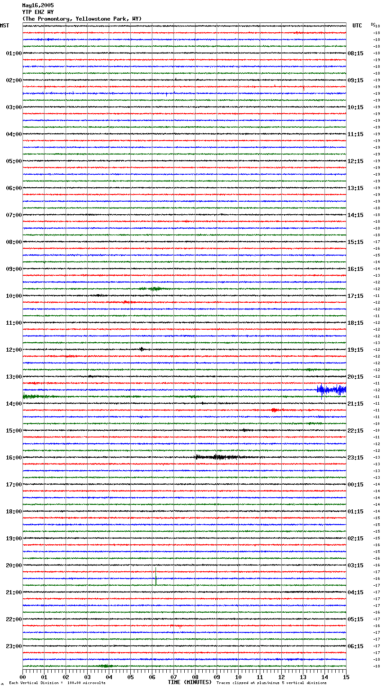This screenshot has width=382, height=689.
Task: Click the 15:15 UTC time label
Action: (355, 242)
